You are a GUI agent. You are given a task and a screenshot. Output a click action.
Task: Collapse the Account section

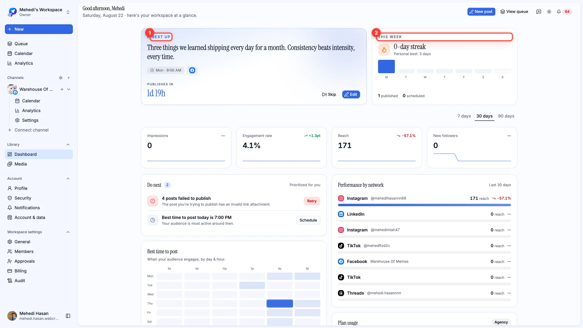click(68, 179)
